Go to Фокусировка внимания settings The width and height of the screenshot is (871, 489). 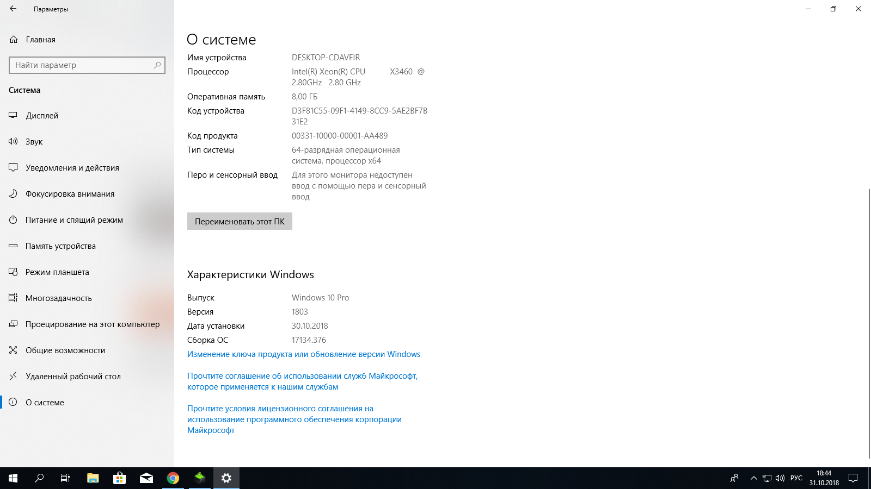pos(70,194)
